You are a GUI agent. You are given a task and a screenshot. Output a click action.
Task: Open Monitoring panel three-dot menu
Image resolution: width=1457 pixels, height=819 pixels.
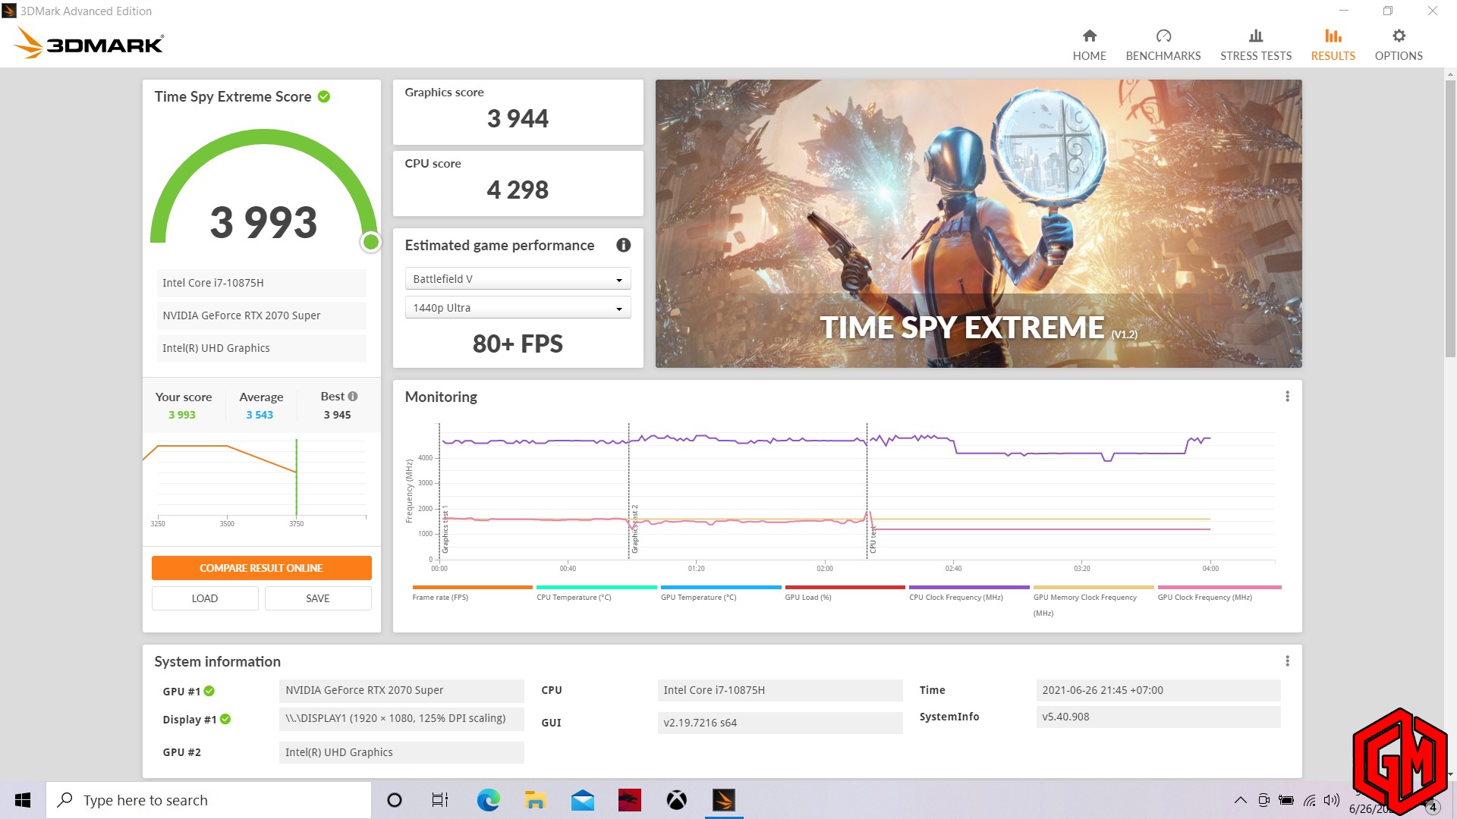pyautogui.click(x=1287, y=396)
